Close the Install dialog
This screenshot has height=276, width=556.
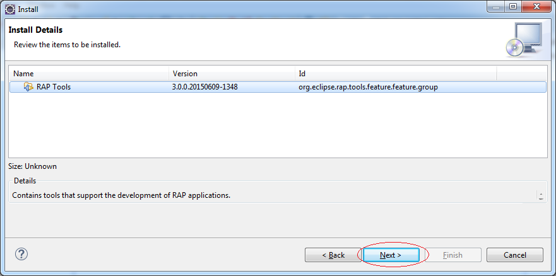536,6
